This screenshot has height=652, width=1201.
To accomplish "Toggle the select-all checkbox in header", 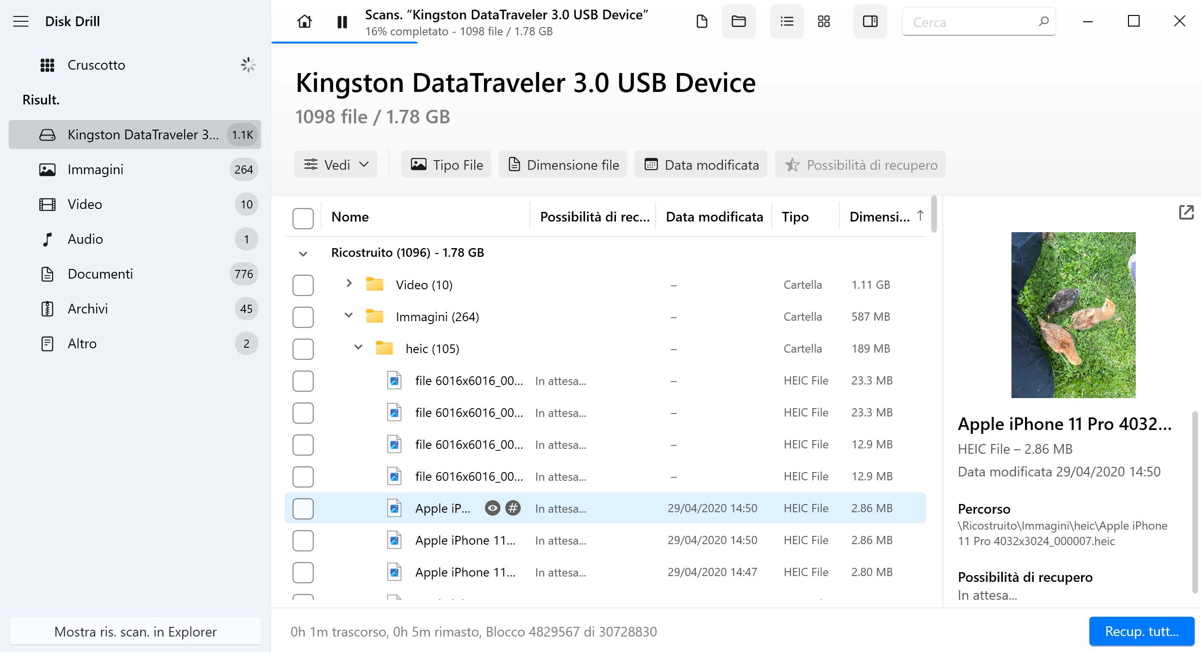I will 303,218.
